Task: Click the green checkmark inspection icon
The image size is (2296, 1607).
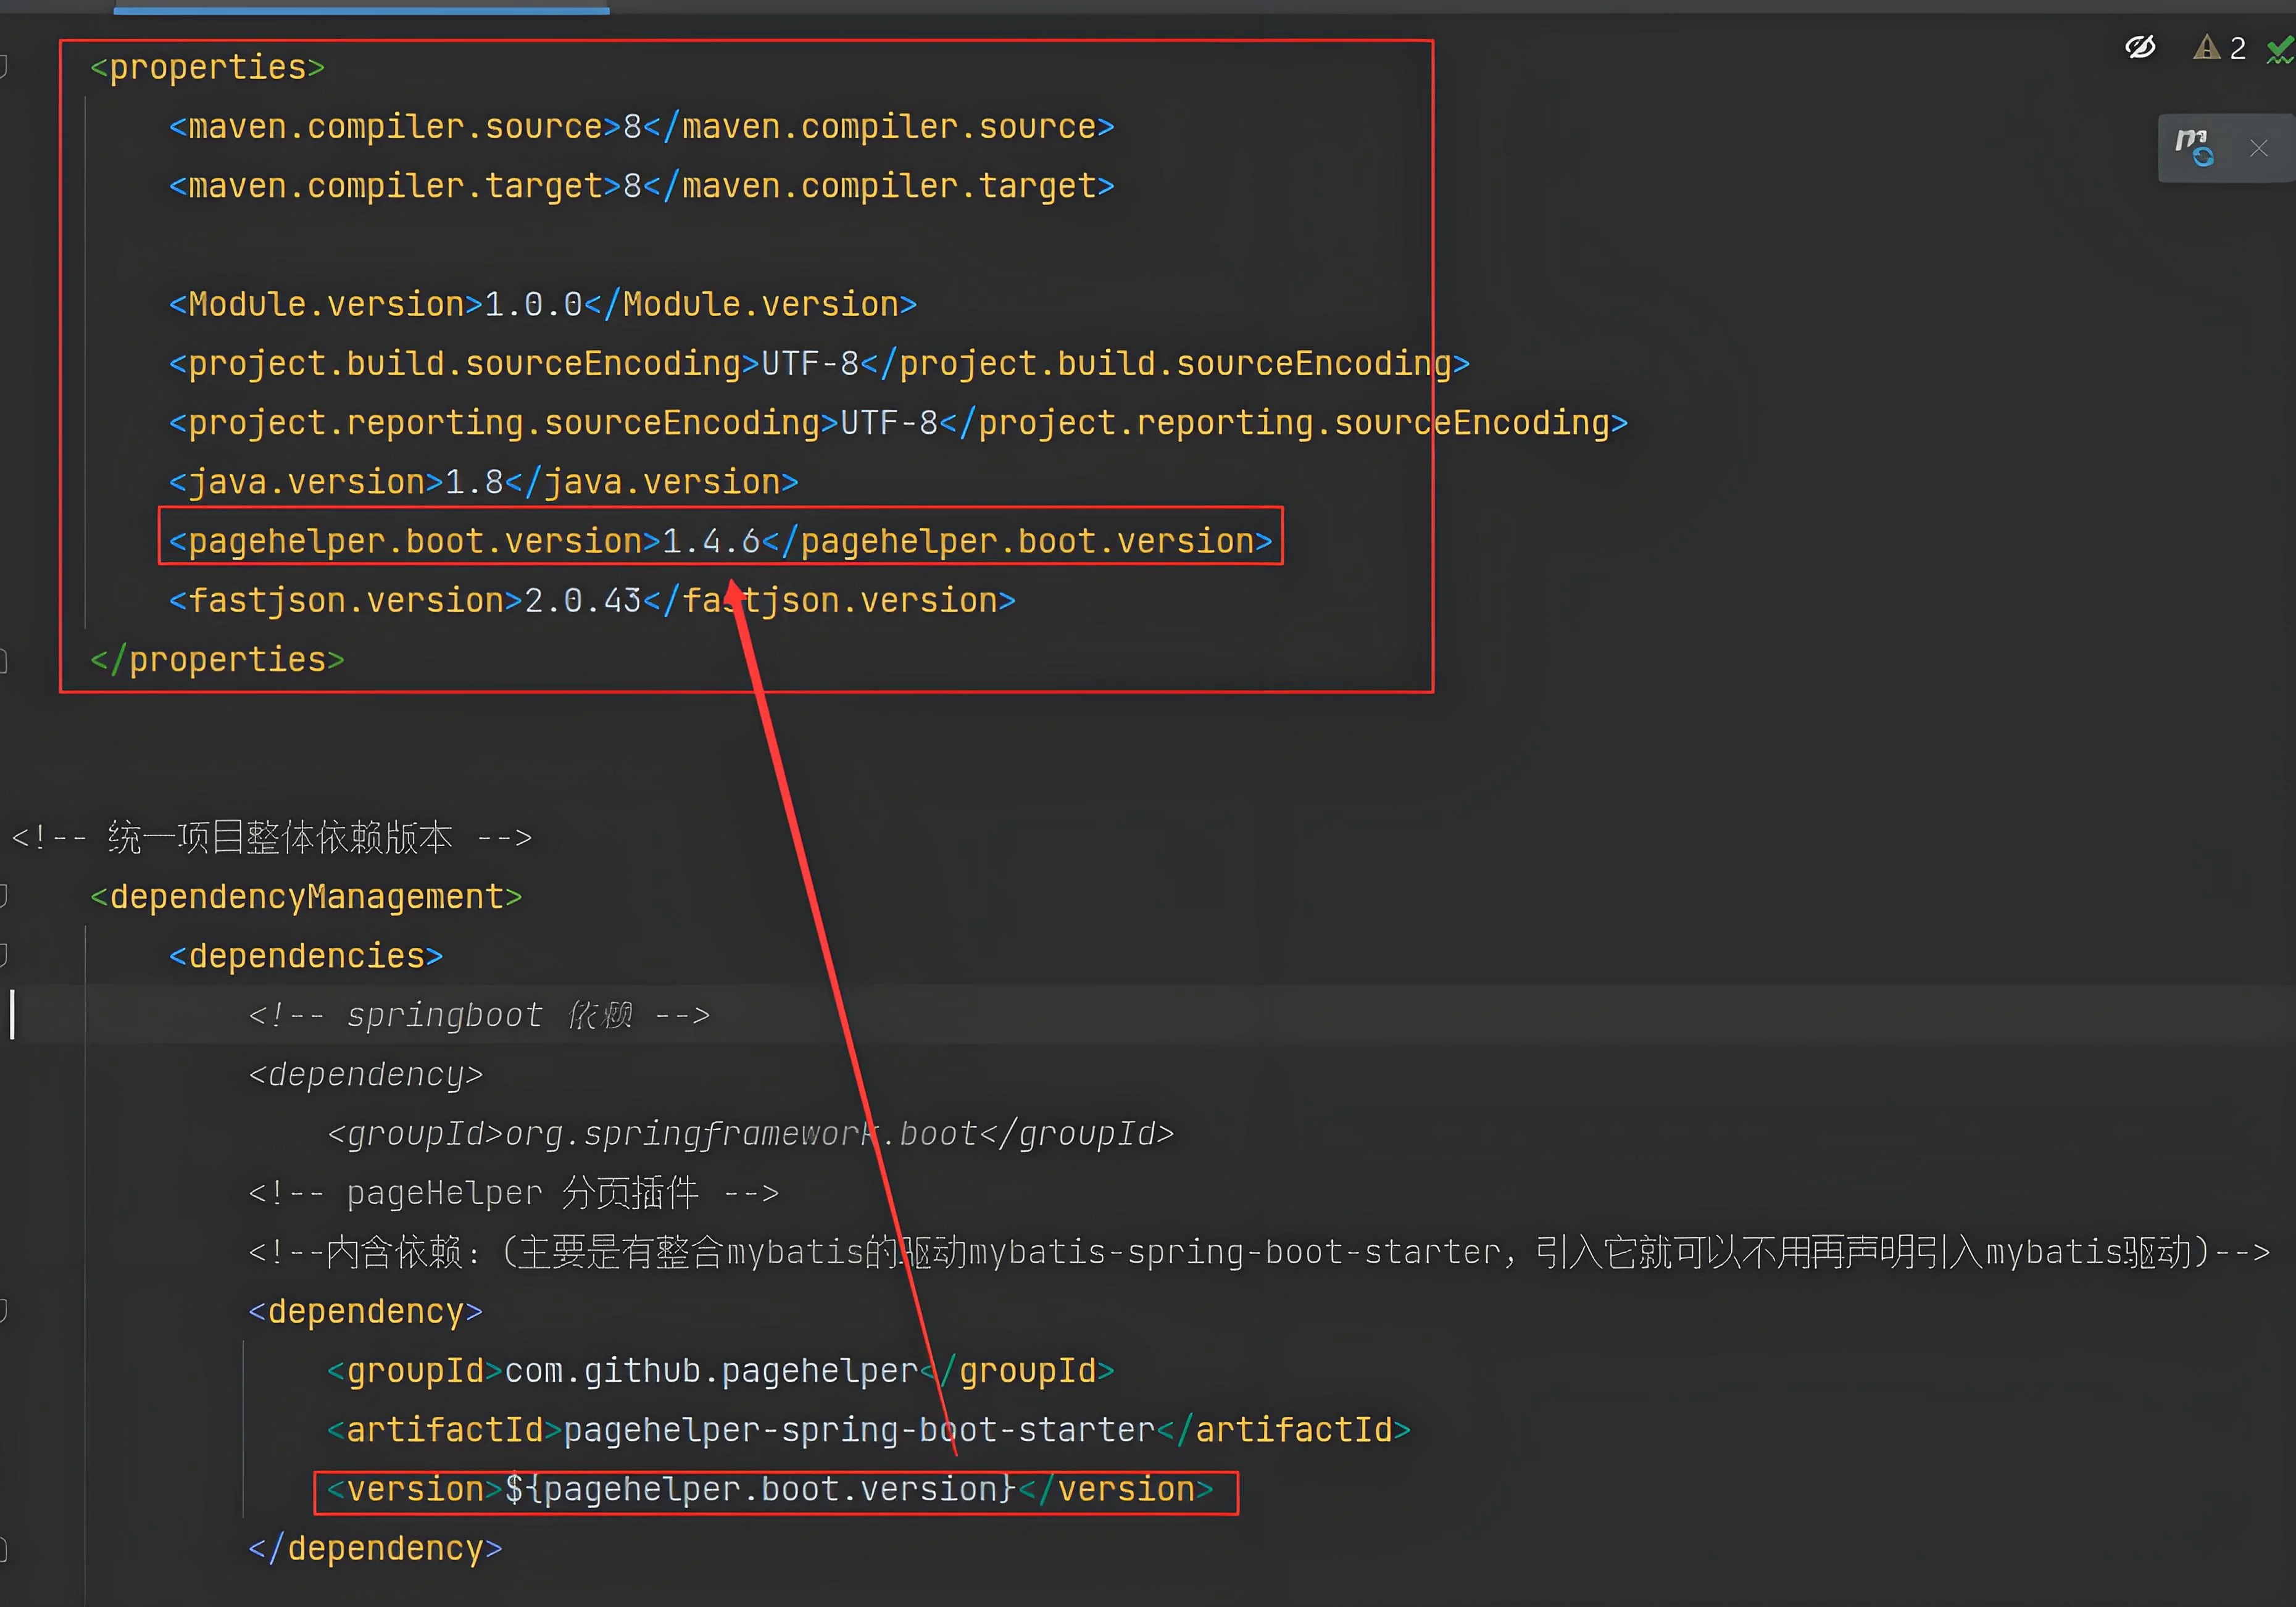Action: point(2280,49)
